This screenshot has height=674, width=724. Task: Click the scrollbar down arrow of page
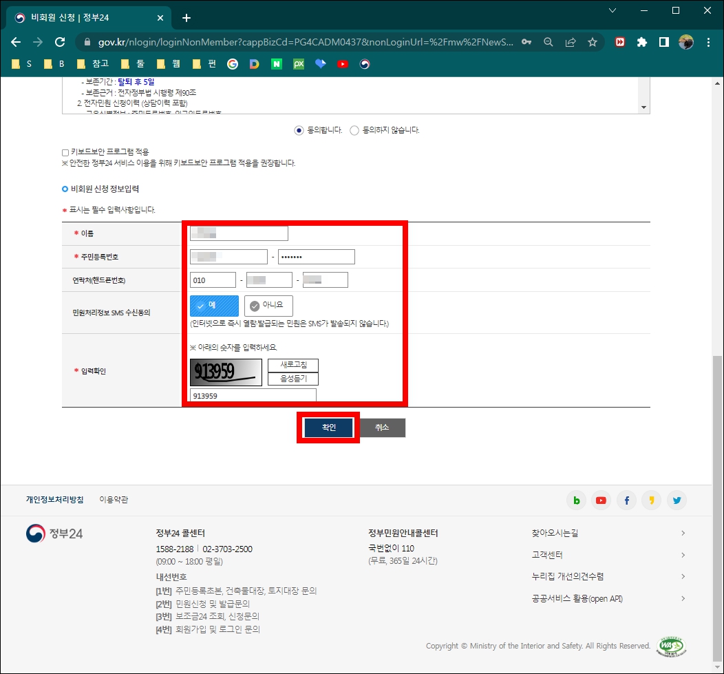click(717, 668)
